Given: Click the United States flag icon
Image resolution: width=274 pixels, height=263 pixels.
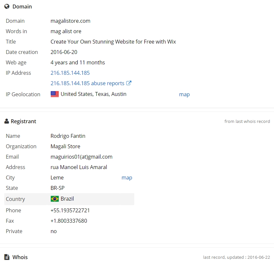Looking at the screenshot, I should click(x=55, y=94).
